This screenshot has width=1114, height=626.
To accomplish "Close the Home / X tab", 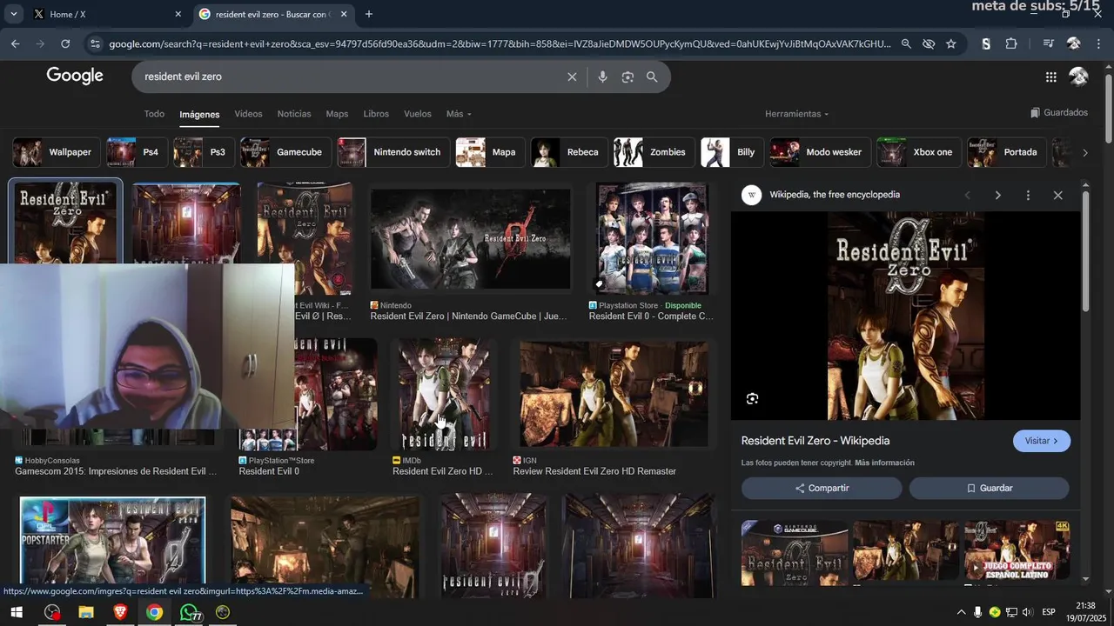I will pyautogui.click(x=178, y=14).
